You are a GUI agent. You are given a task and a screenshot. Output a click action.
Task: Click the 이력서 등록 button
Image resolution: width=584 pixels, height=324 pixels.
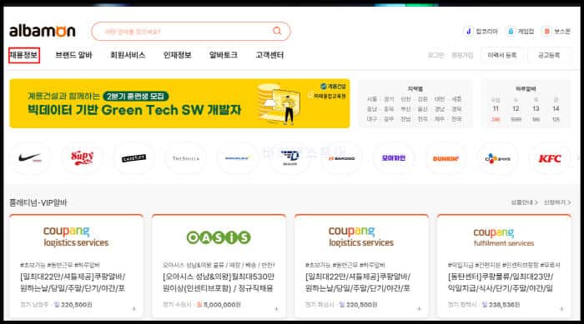pos(502,55)
